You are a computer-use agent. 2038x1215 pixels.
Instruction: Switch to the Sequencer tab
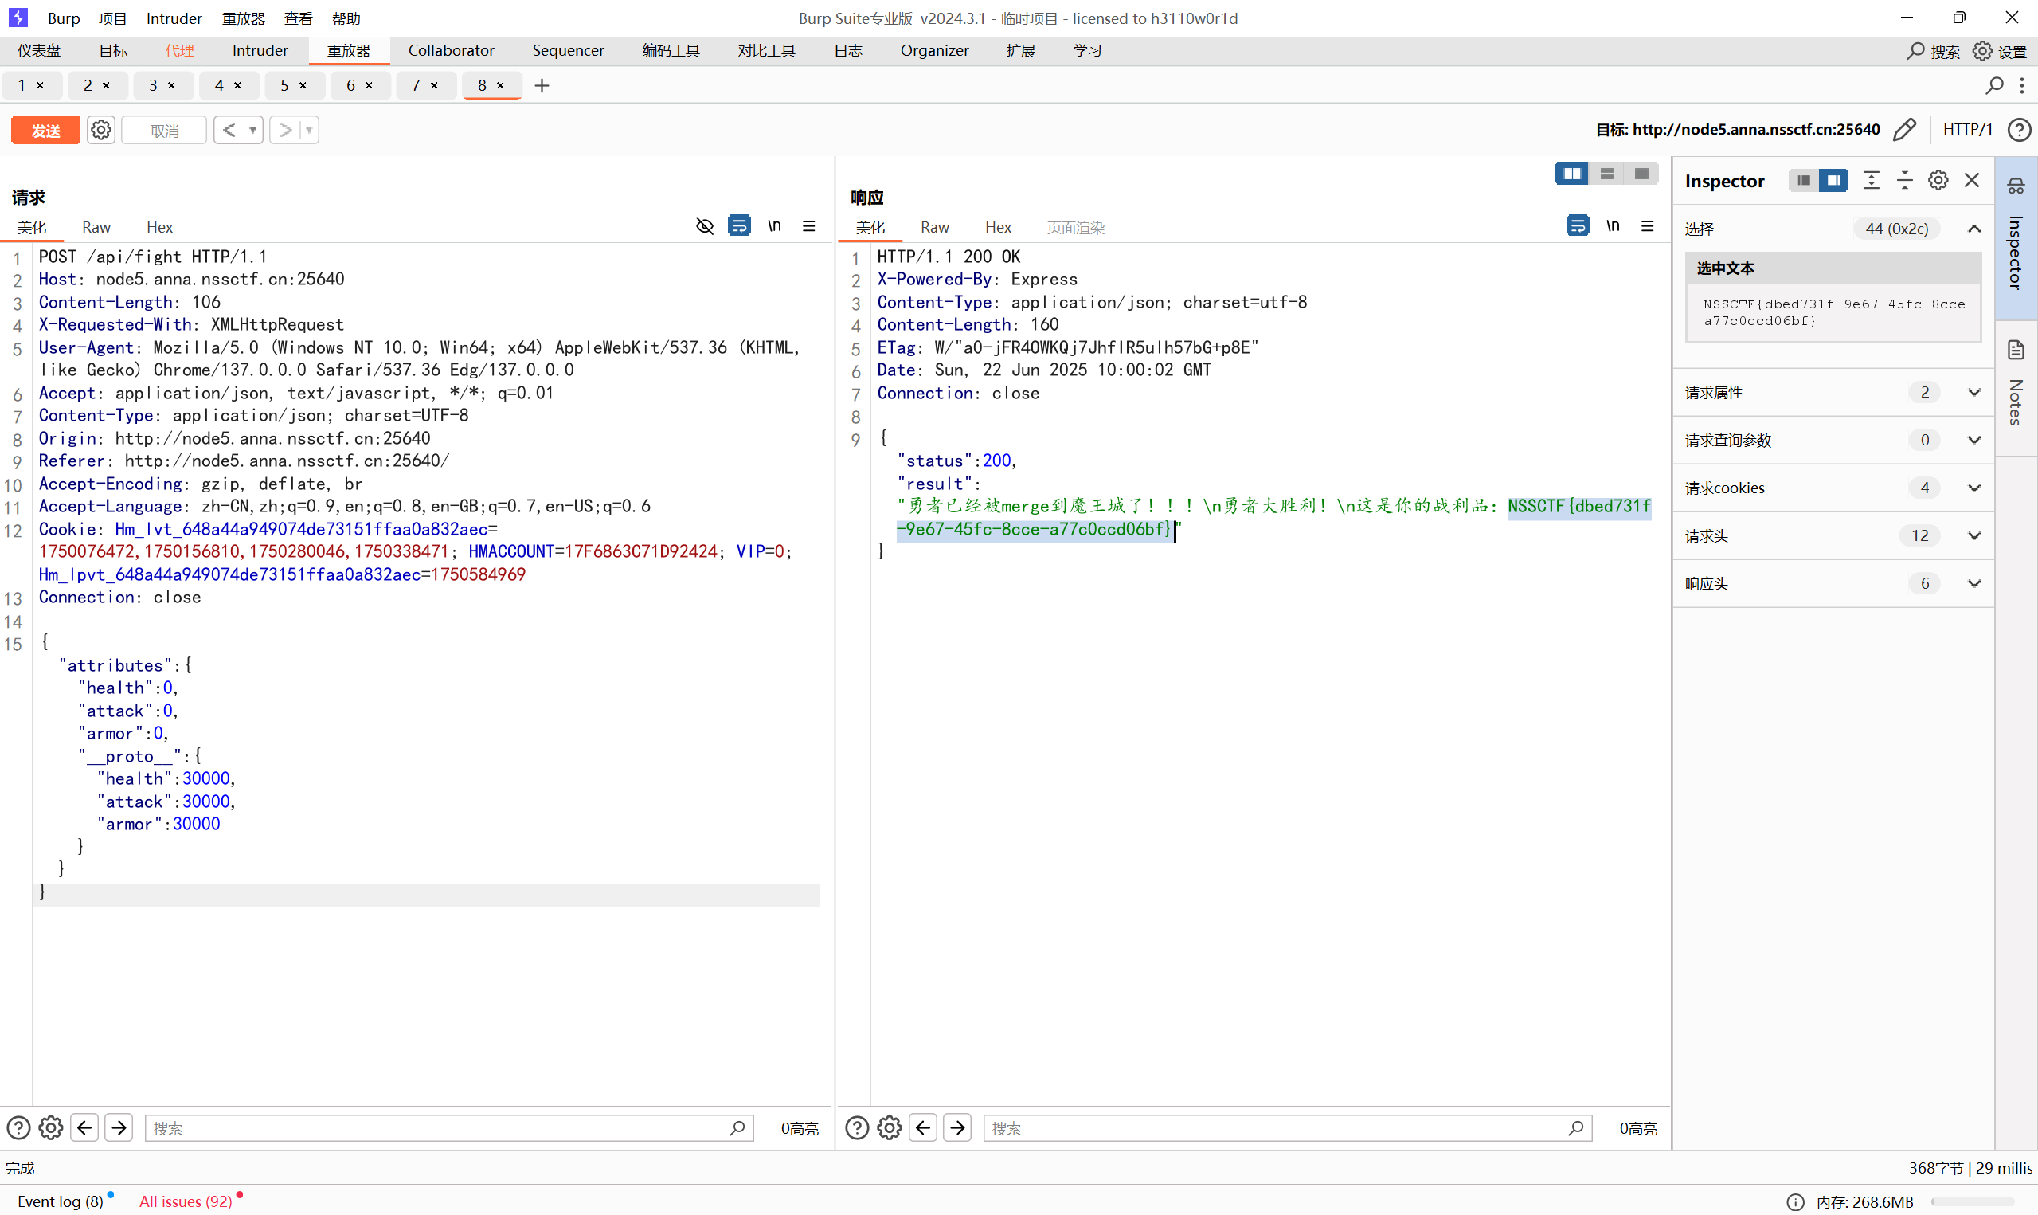pos(569,51)
